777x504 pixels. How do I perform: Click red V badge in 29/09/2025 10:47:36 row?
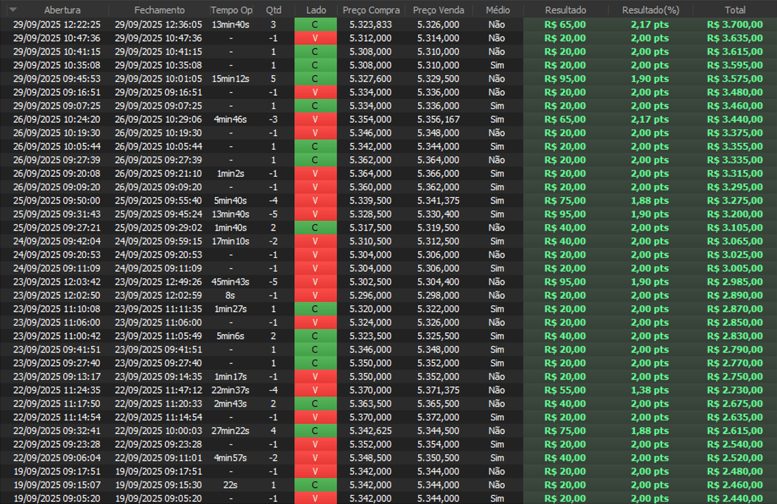(x=315, y=38)
